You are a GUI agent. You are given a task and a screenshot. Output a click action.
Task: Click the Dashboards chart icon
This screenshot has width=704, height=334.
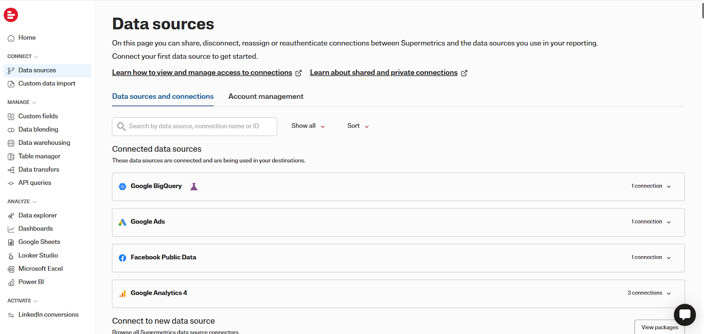click(x=11, y=229)
